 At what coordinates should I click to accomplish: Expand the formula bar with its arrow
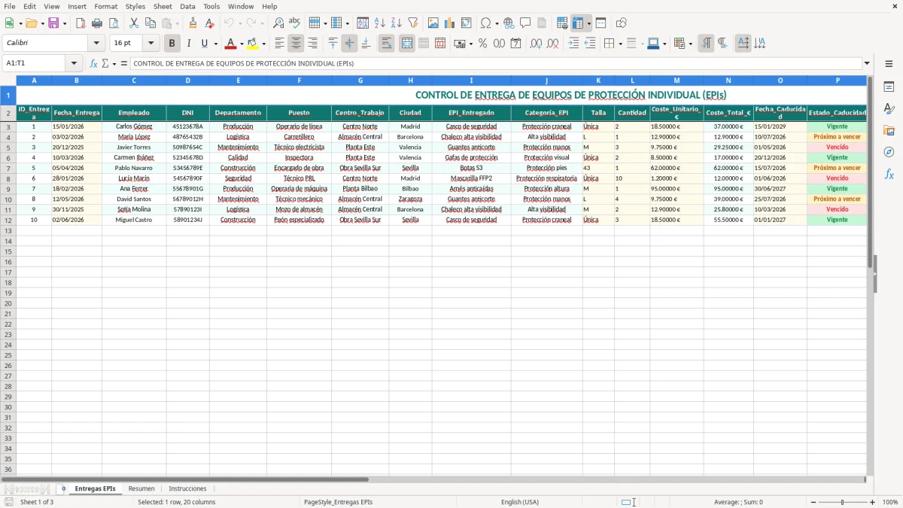tap(867, 63)
